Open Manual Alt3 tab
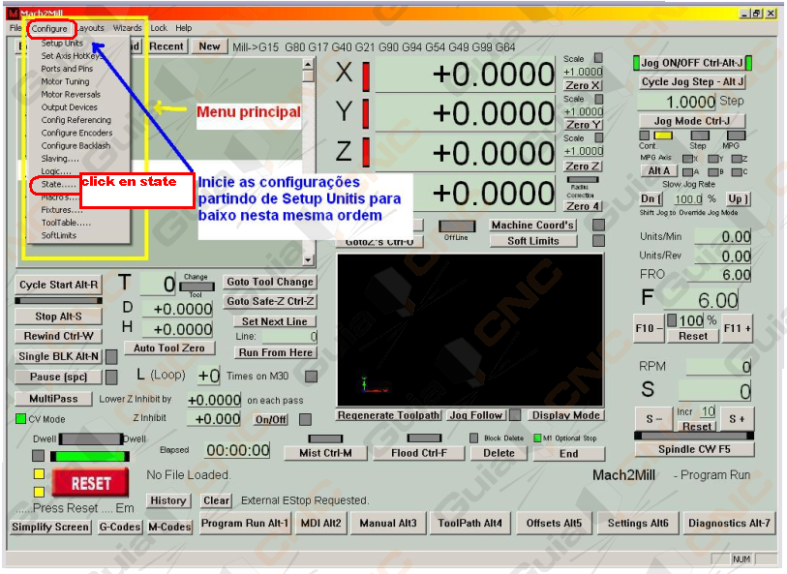Image resolution: width=787 pixels, height=574 pixels. point(387,523)
